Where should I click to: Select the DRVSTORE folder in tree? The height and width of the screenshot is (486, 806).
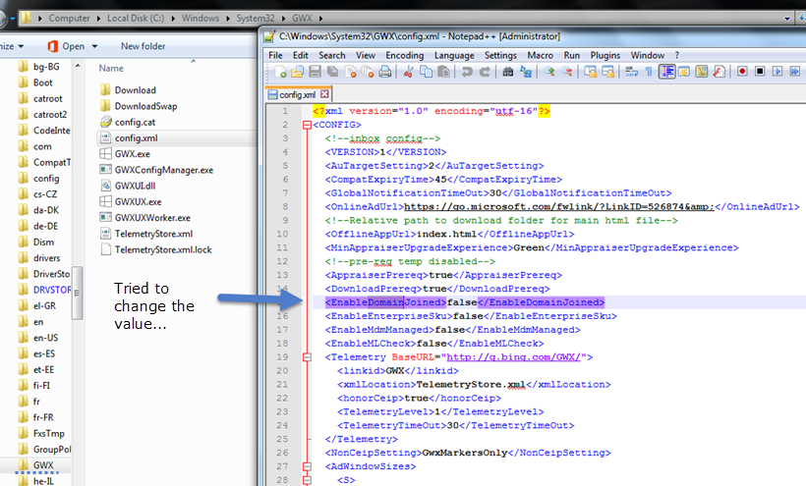coord(44,290)
